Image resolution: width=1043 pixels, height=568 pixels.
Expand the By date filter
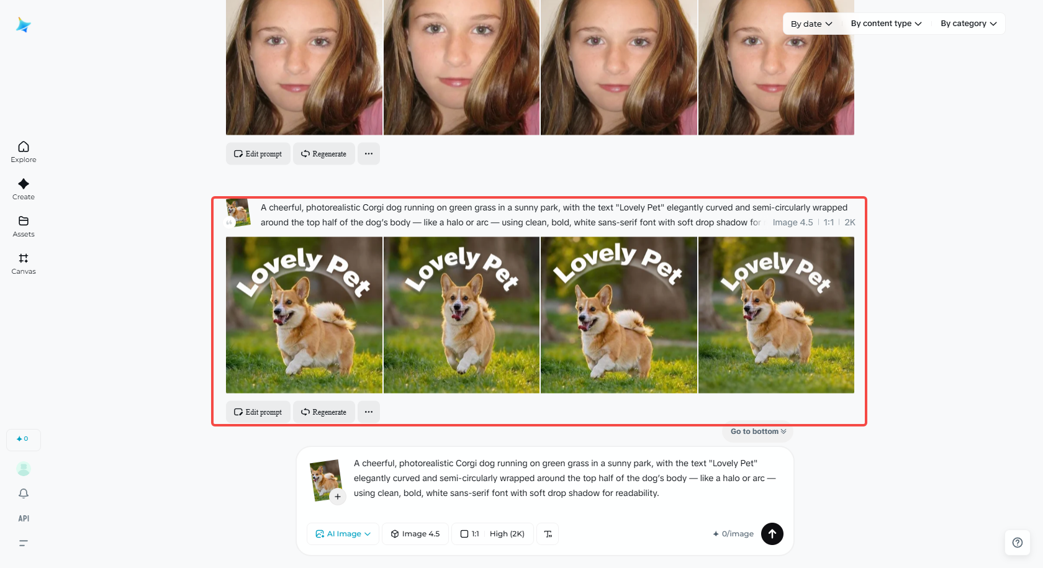[x=811, y=24]
